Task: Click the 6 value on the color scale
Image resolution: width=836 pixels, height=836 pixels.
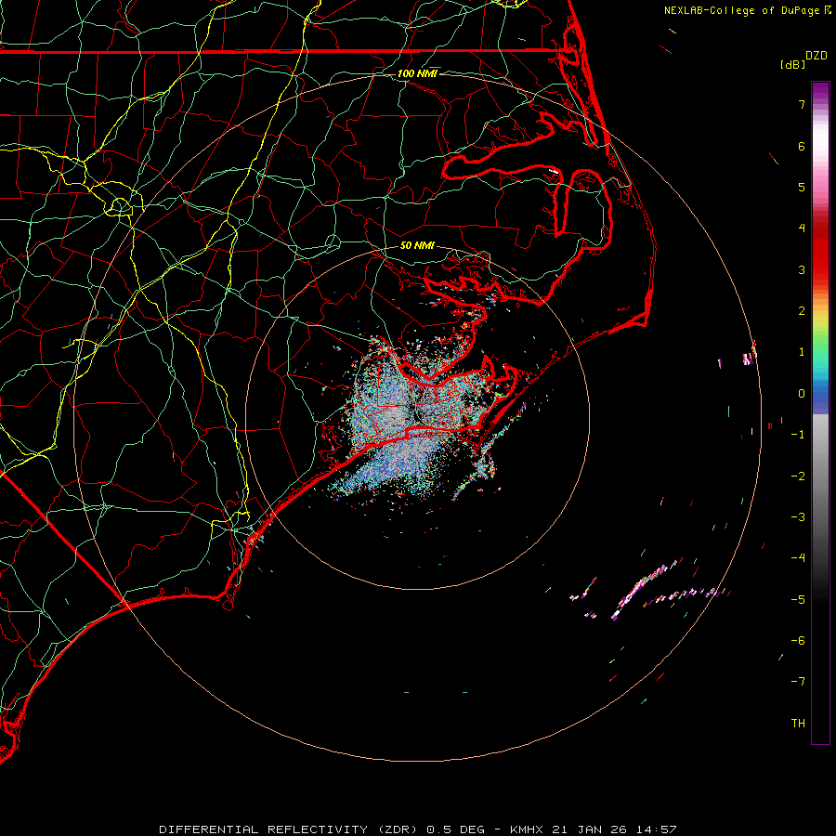Action: click(x=802, y=146)
